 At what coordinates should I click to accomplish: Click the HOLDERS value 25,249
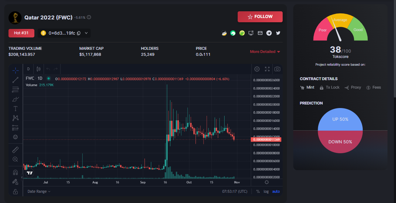click(x=148, y=54)
